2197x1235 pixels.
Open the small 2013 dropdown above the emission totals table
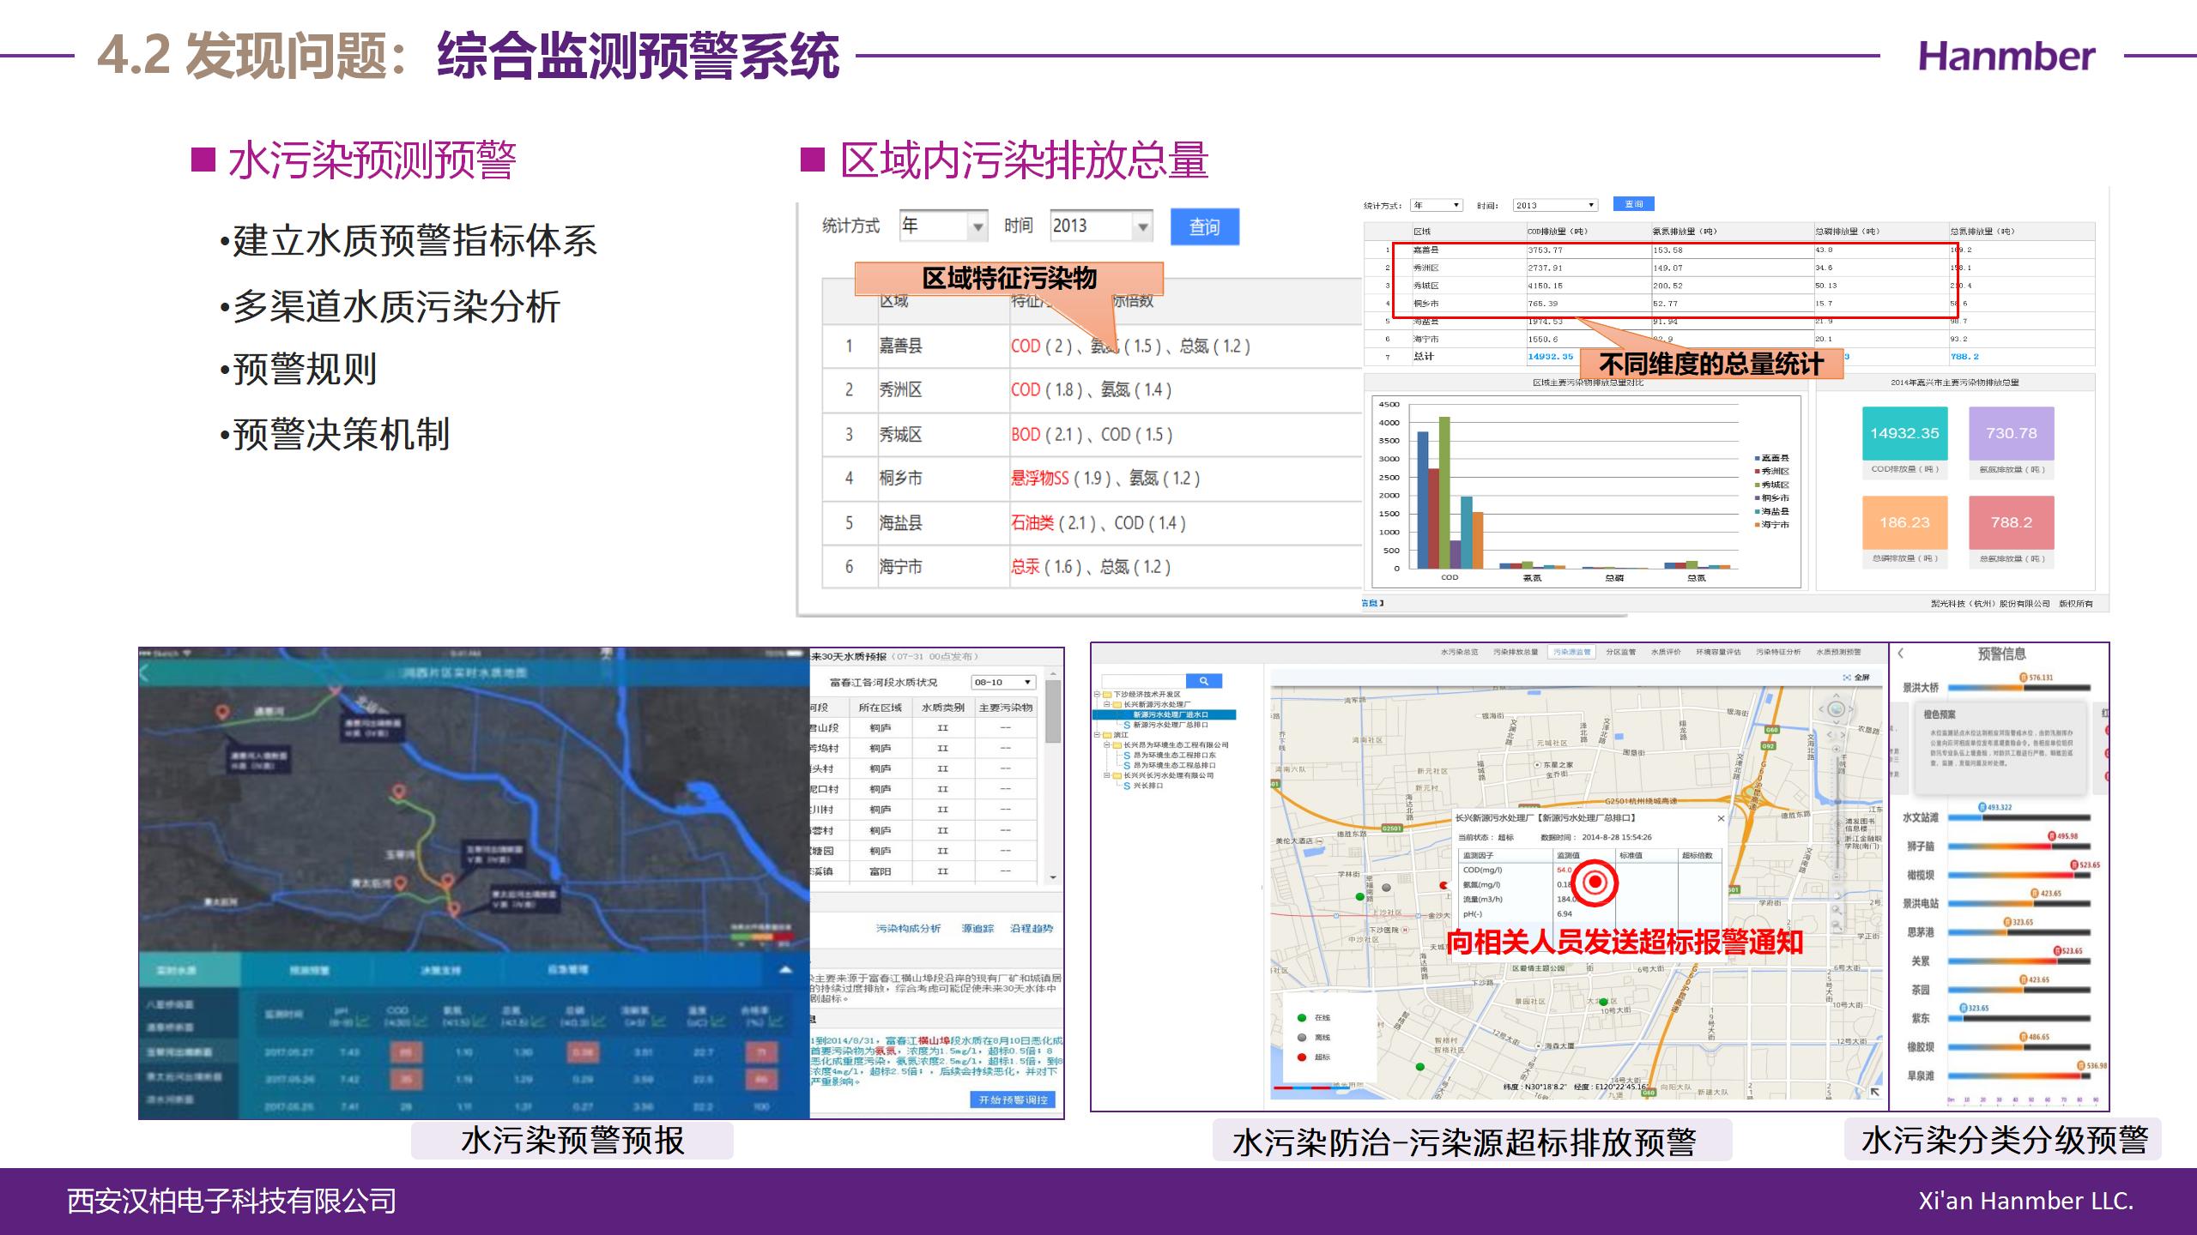1555,205
